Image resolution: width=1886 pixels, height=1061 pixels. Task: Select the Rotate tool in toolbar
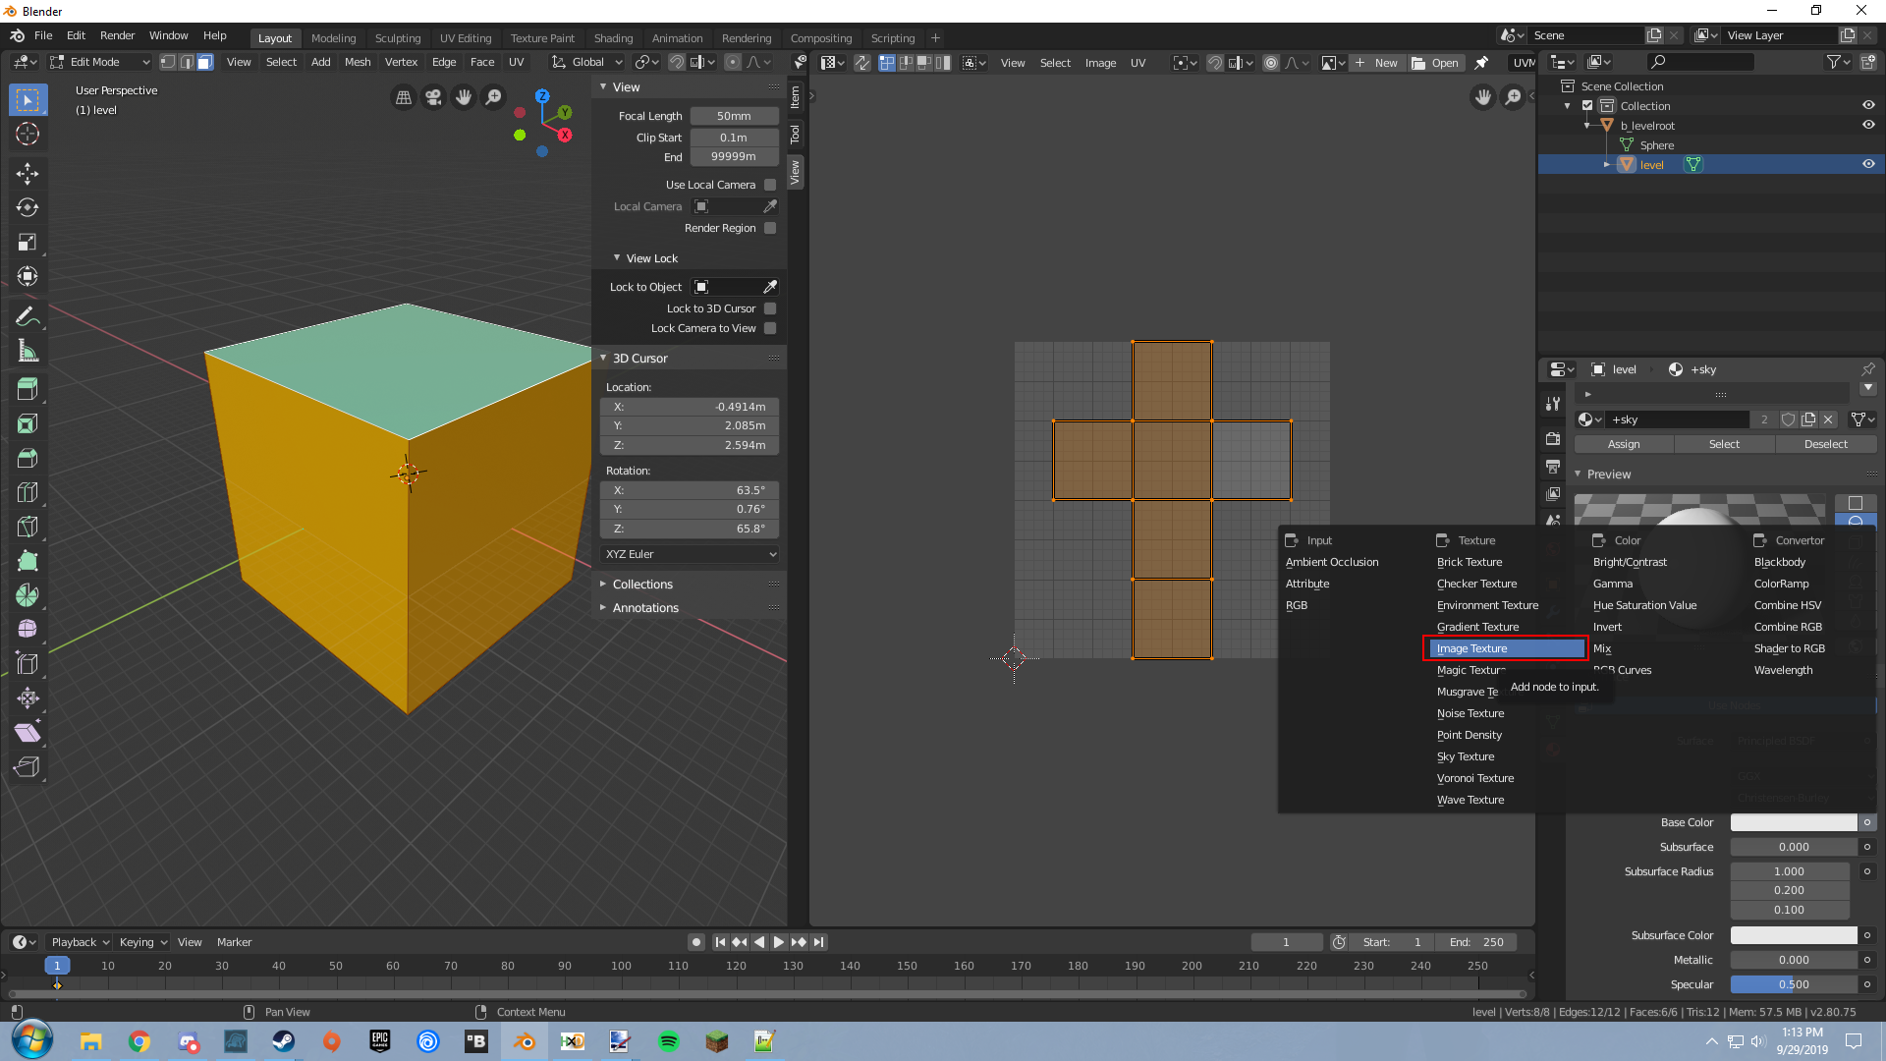[28, 207]
